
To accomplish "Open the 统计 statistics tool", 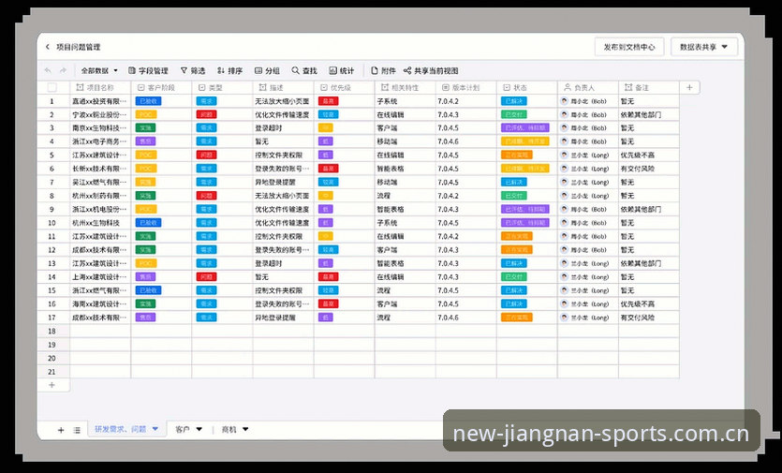I will tap(342, 71).
